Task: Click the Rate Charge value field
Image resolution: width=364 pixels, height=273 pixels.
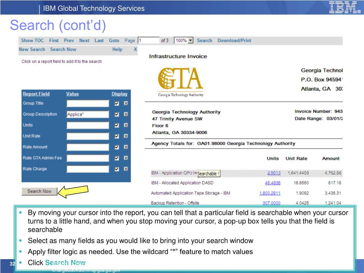Action: pos(88,169)
